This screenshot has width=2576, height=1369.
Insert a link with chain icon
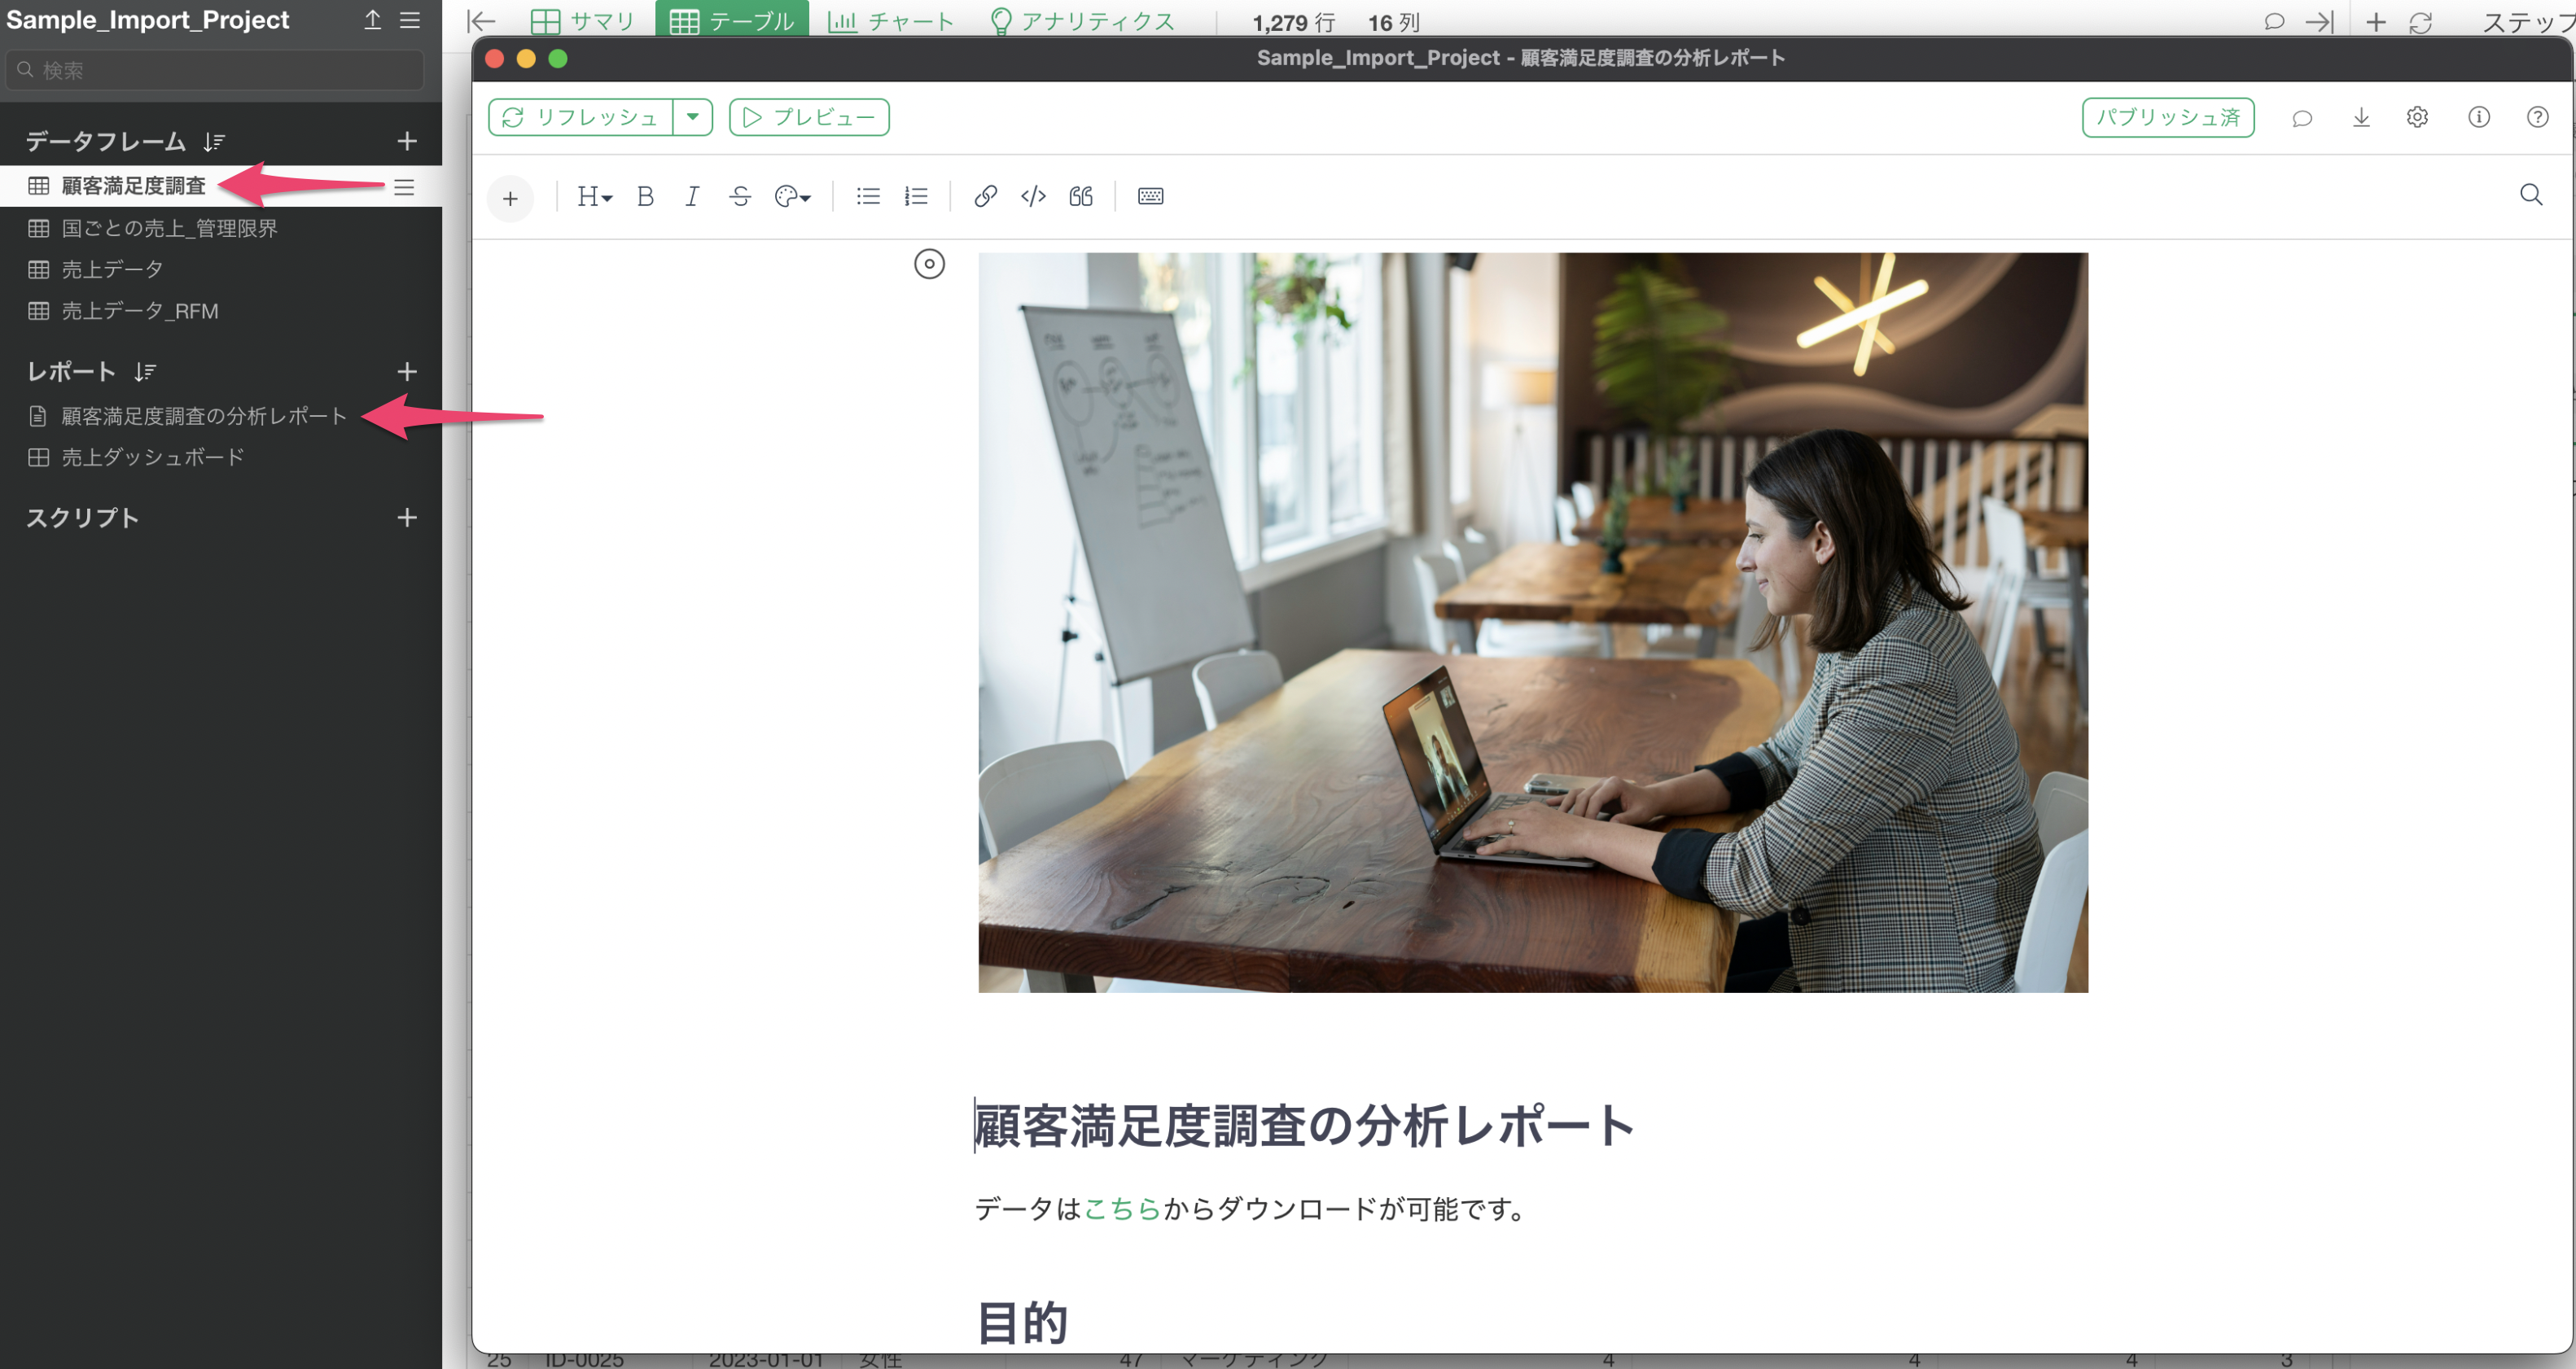[985, 196]
